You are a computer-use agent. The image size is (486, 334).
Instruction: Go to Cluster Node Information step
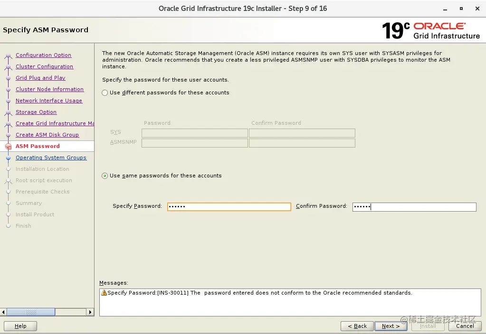(49, 90)
